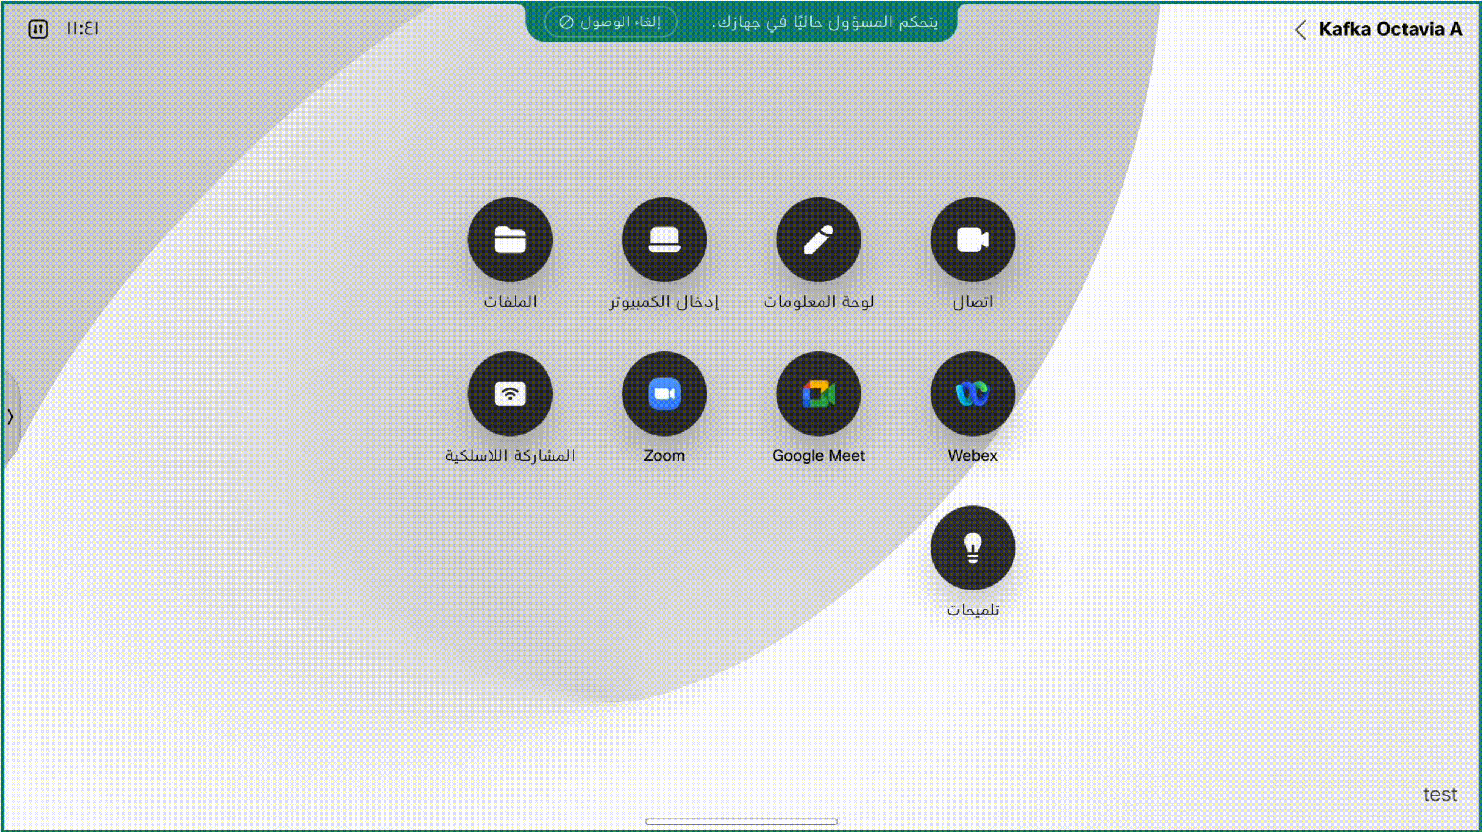Open the whiteboard pencil icon

pyautogui.click(x=818, y=240)
